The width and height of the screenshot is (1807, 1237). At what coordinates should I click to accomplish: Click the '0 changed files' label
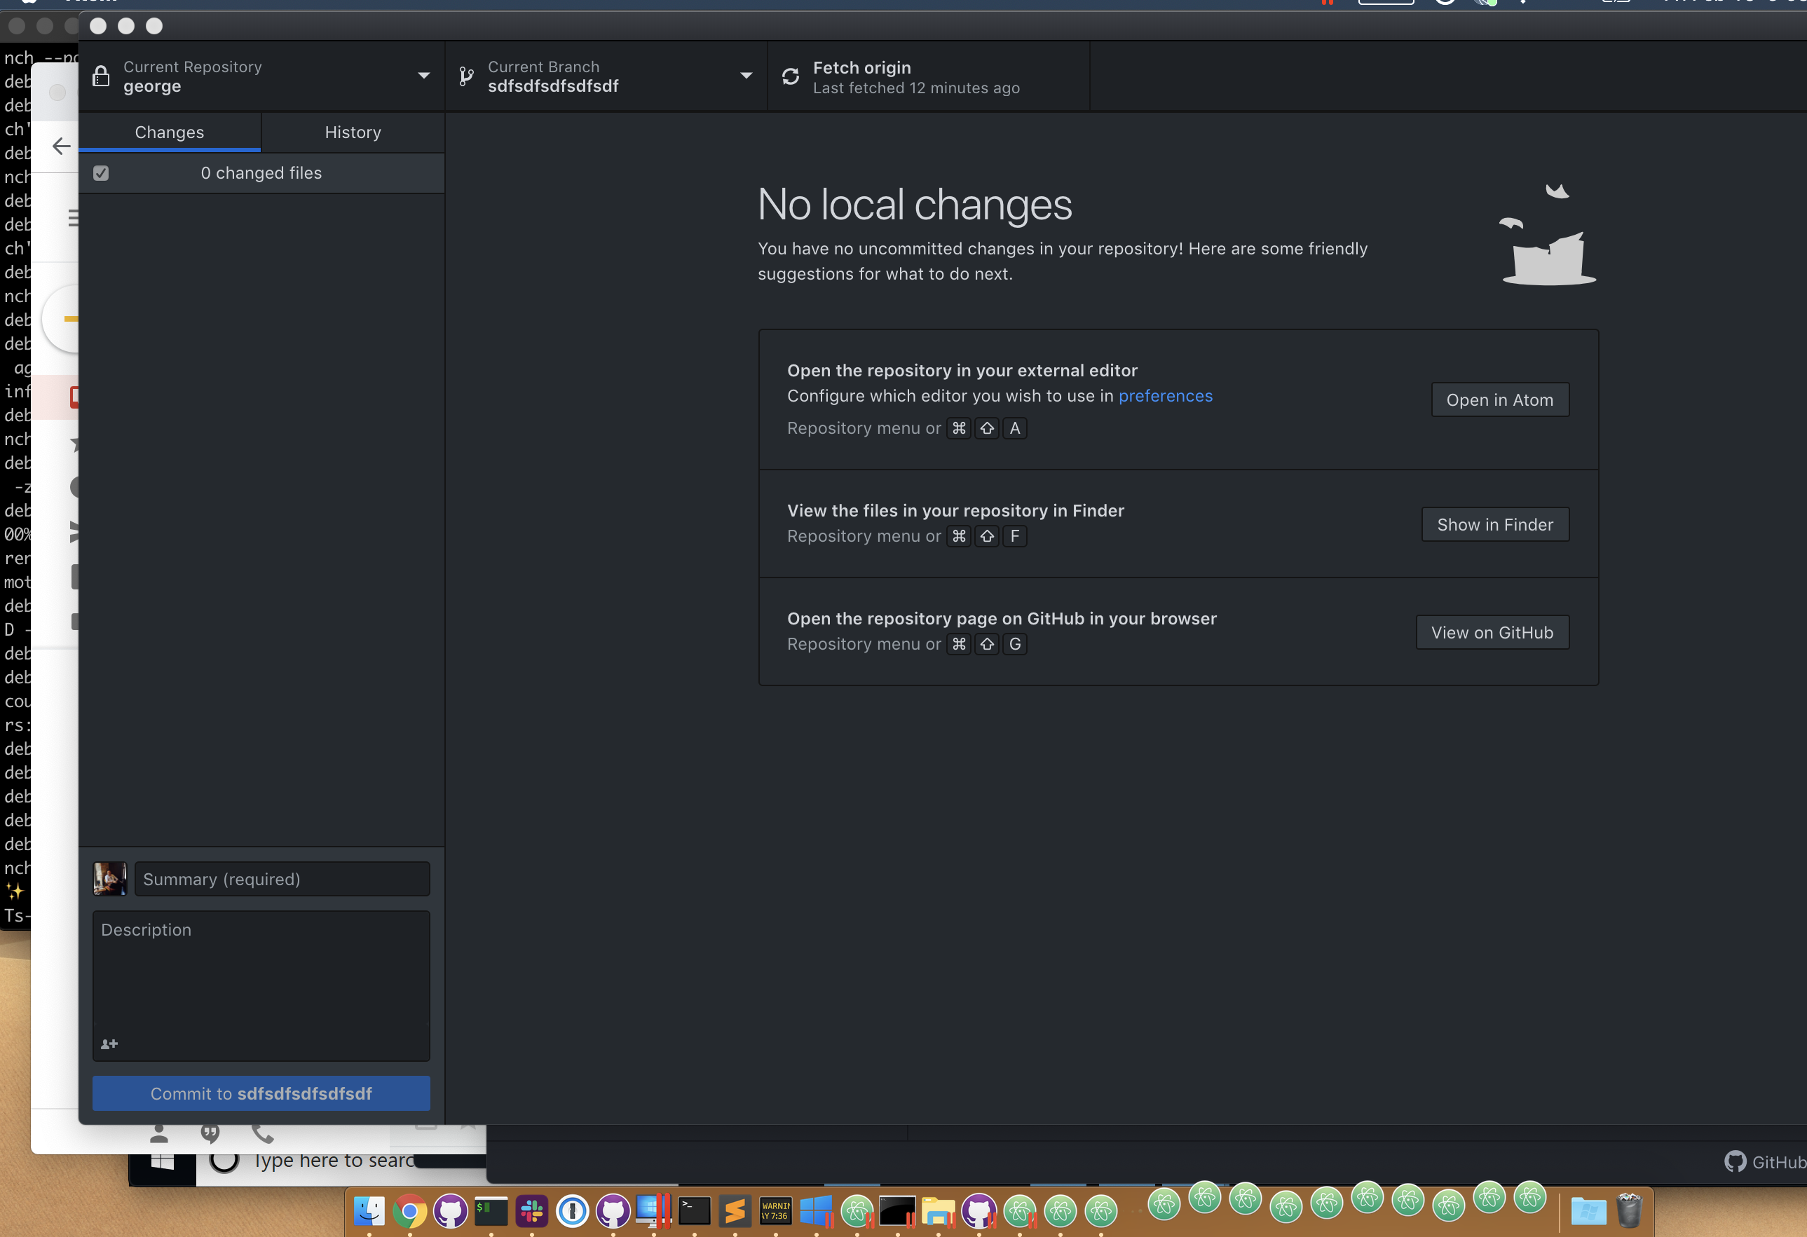[261, 172]
